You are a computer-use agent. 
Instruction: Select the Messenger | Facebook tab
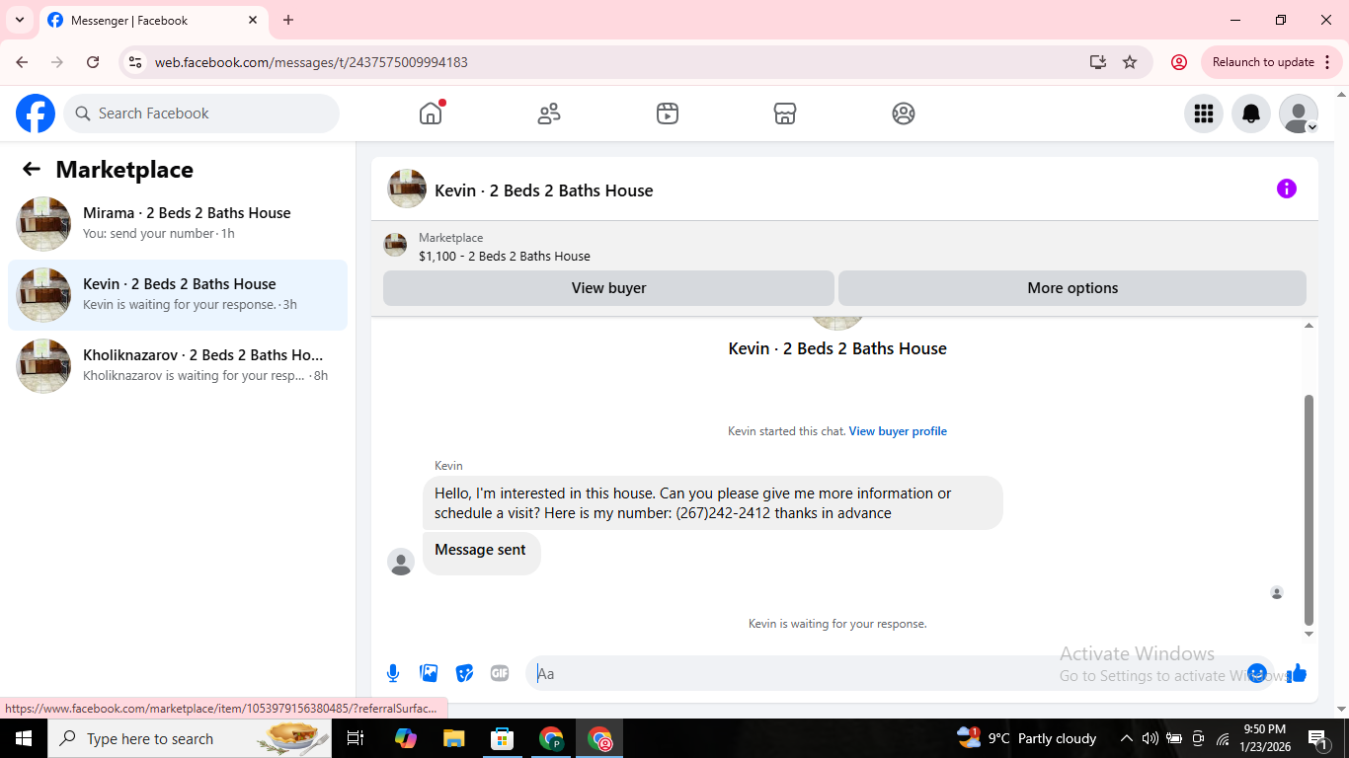[154, 20]
